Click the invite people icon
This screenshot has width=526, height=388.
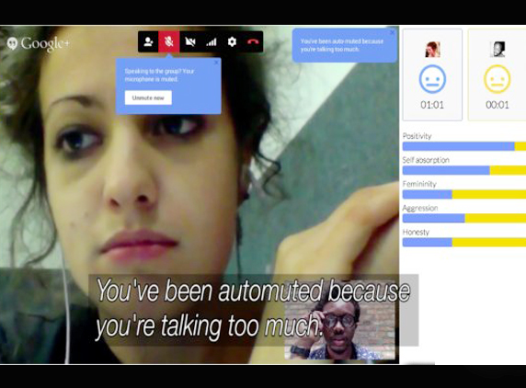coord(148,42)
